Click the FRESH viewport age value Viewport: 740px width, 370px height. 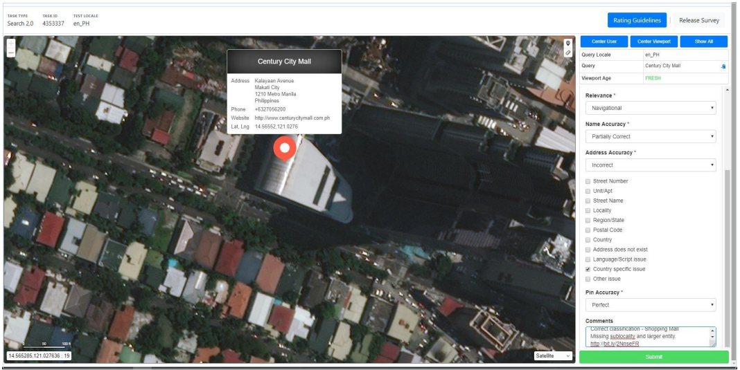pos(653,78)
